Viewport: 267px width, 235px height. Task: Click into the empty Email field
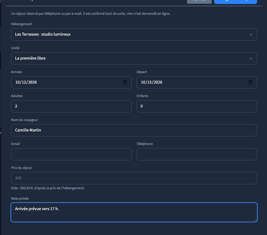71,154
